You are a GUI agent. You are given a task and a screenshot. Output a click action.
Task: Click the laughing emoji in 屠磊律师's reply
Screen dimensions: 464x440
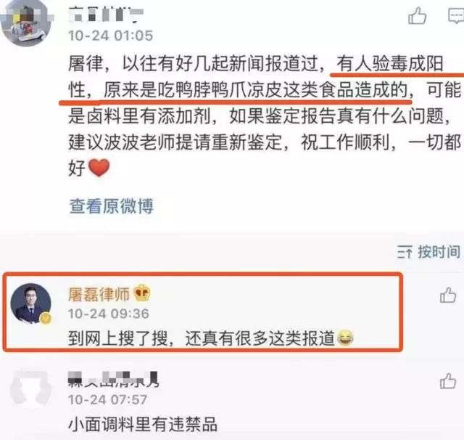(344, 338)
